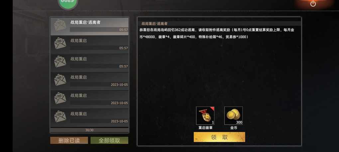Tap the 重启徽章 medal reward icon
The height and width of the screenshot is (152, 339).
205,116
